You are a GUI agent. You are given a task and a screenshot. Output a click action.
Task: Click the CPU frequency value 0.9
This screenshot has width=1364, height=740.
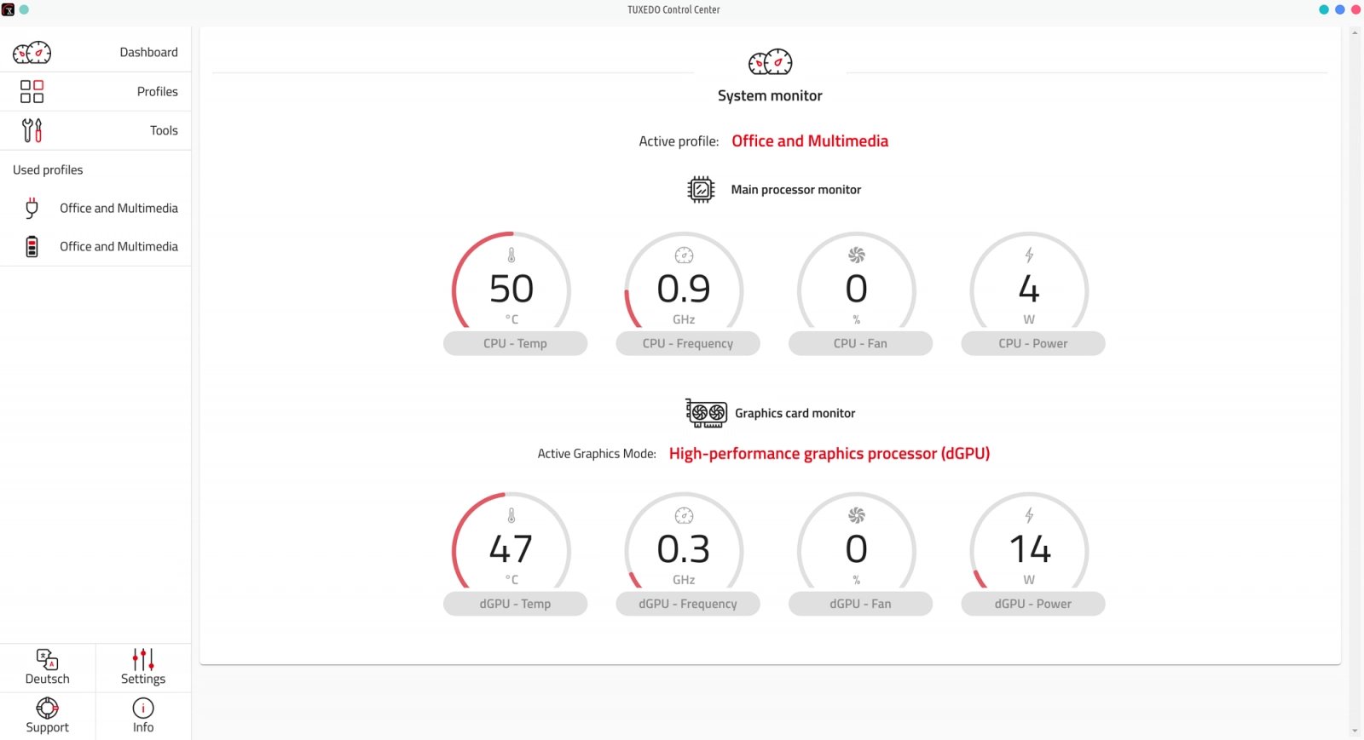[x=684, y=289]
